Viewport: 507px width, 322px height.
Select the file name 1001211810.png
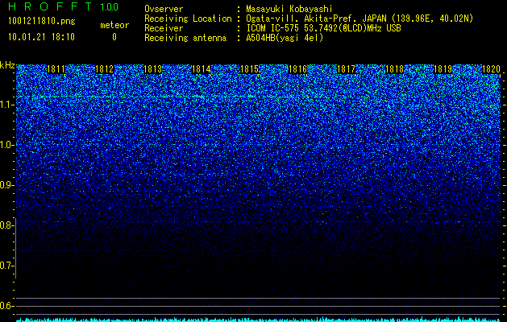42,22
